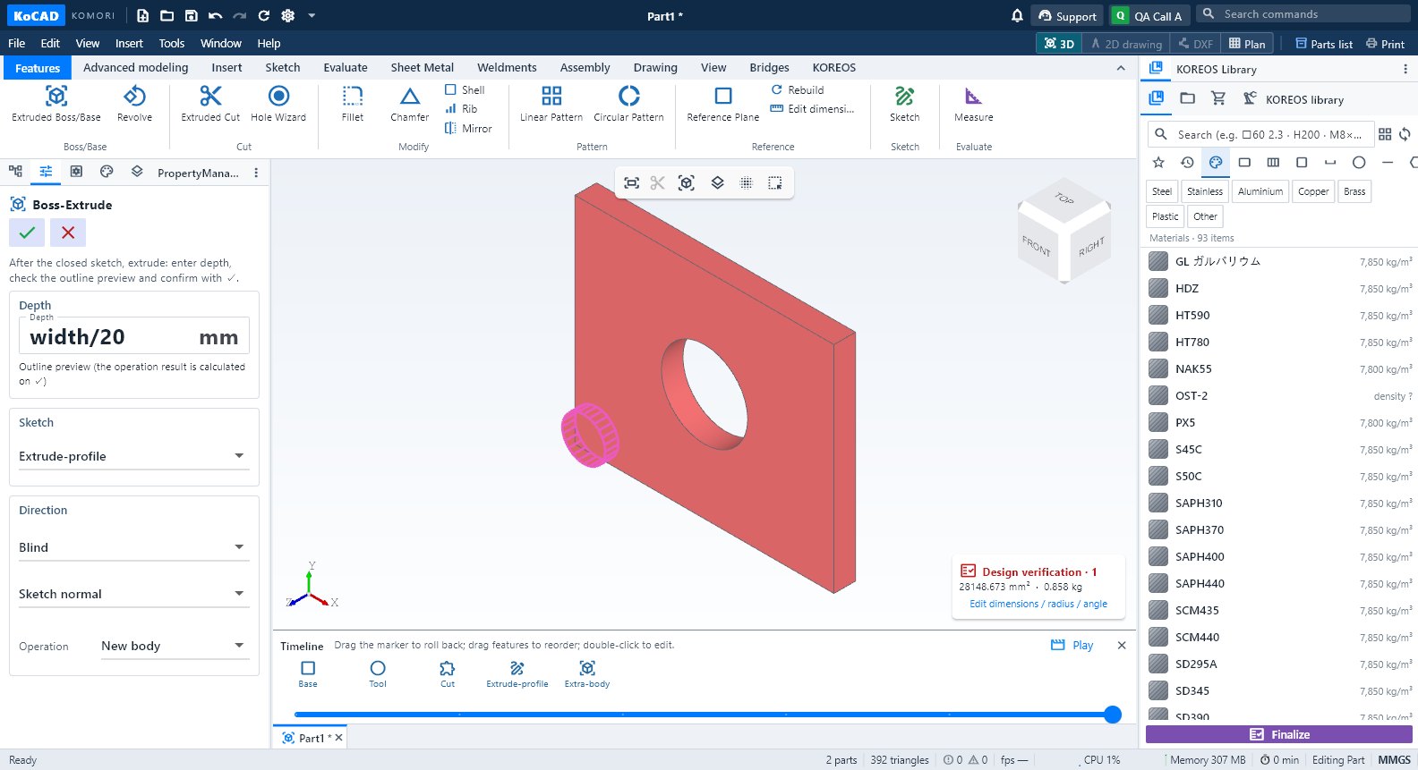Create a Reference Plane

point(723,104)
